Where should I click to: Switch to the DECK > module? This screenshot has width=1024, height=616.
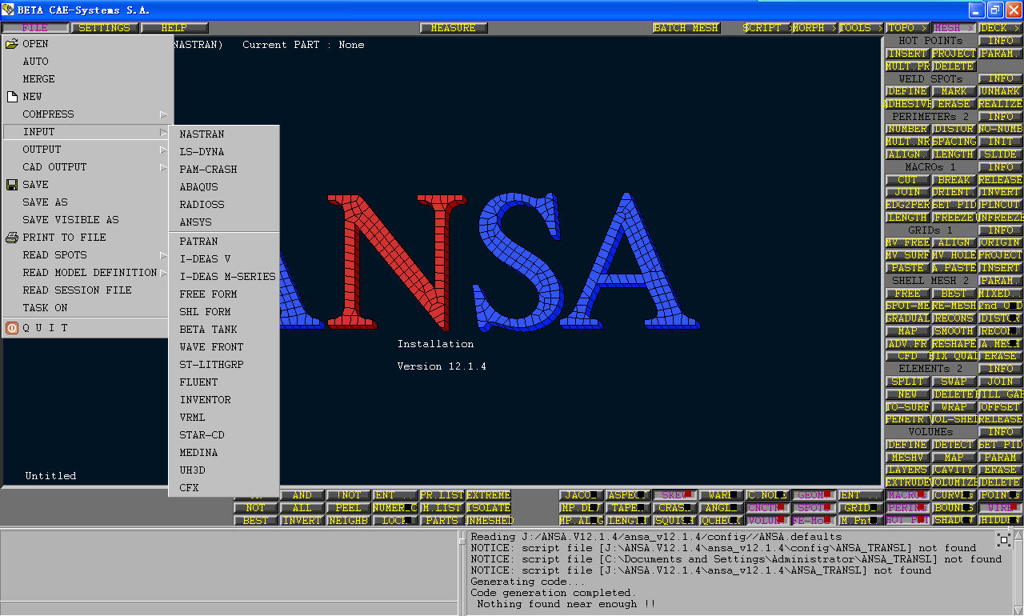click(1000, 28)
